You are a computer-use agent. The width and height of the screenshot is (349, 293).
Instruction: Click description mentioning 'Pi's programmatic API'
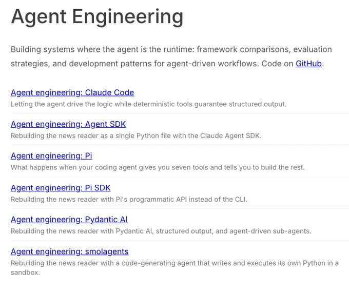tap(129, 199)
